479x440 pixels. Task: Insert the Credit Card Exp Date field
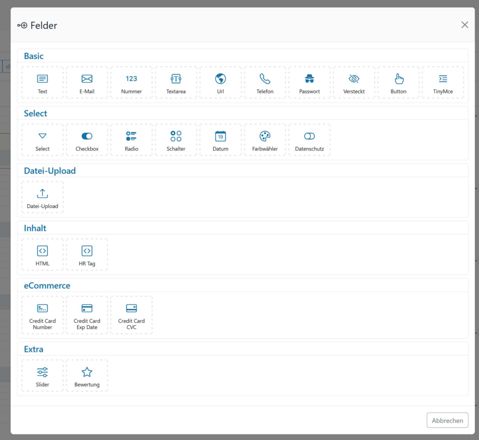87,315
